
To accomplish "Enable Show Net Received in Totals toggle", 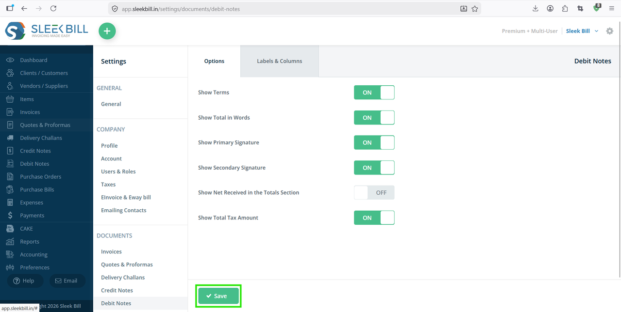I will [374, 193].
